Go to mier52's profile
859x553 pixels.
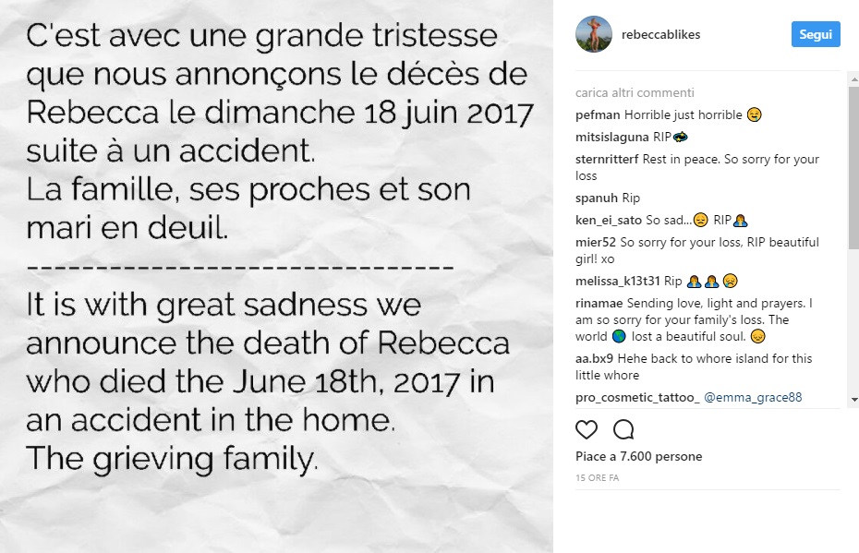[x=595, y=242]
